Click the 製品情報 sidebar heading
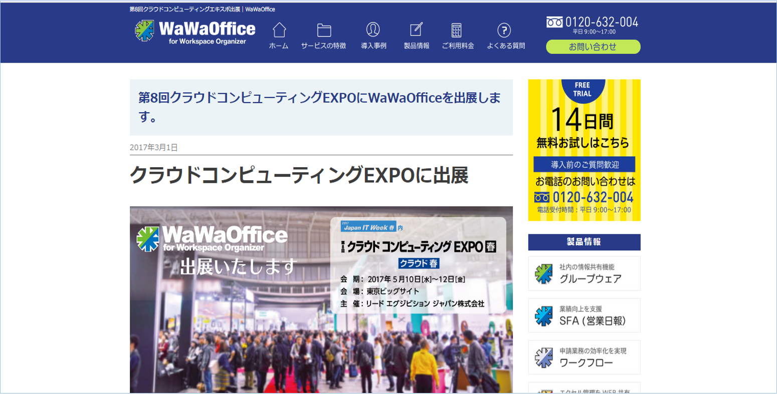 pos(585,242)
